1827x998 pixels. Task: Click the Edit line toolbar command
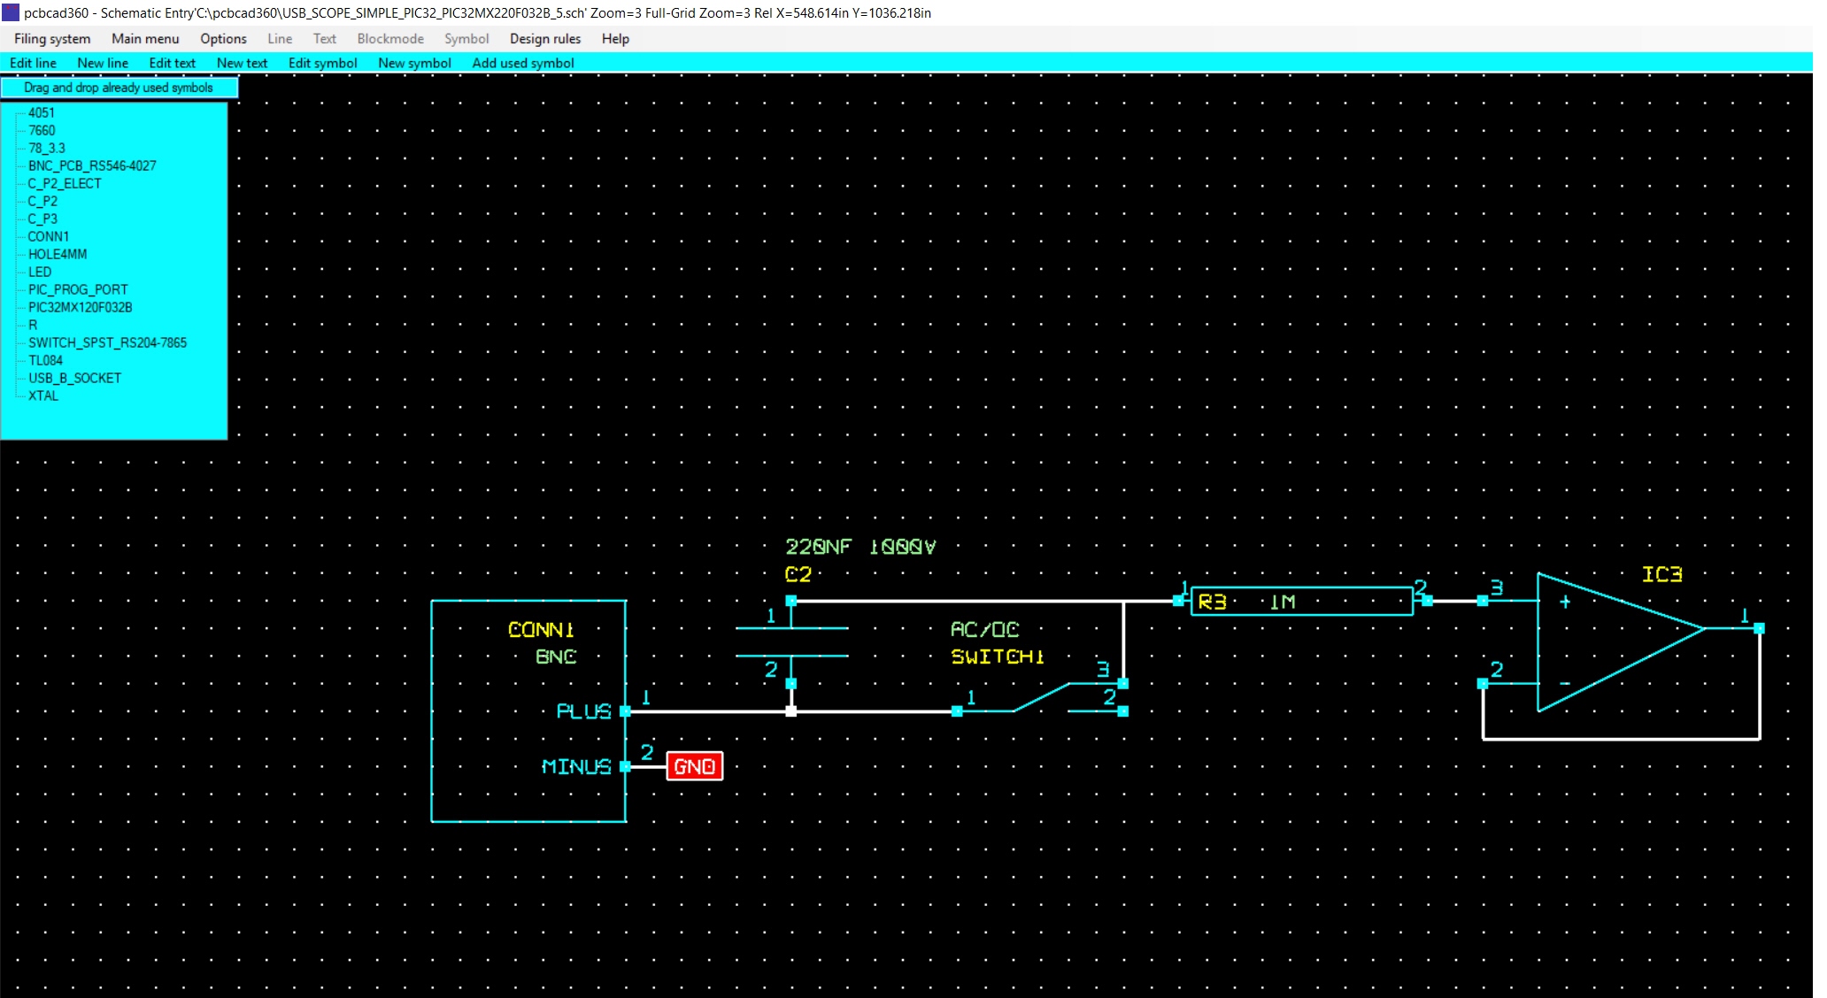(x=33, y=63)
